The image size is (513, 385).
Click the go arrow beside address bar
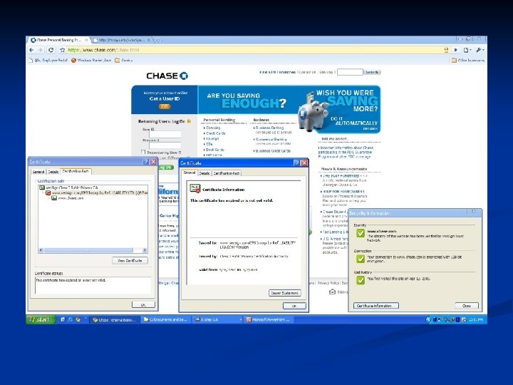pyautogui.click(x=456, y=50)
